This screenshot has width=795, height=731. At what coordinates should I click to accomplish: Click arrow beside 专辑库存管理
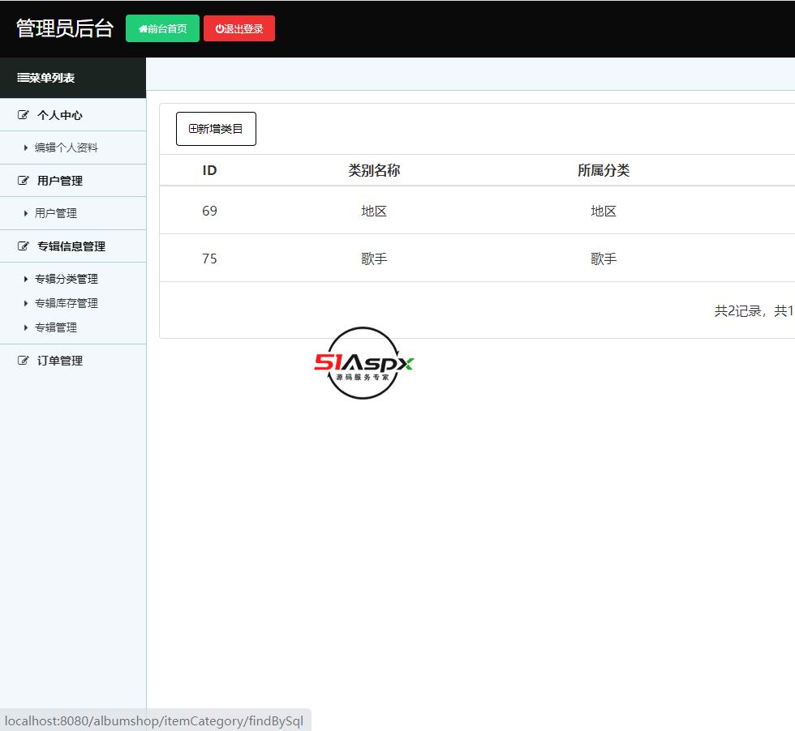pos(26,303)
